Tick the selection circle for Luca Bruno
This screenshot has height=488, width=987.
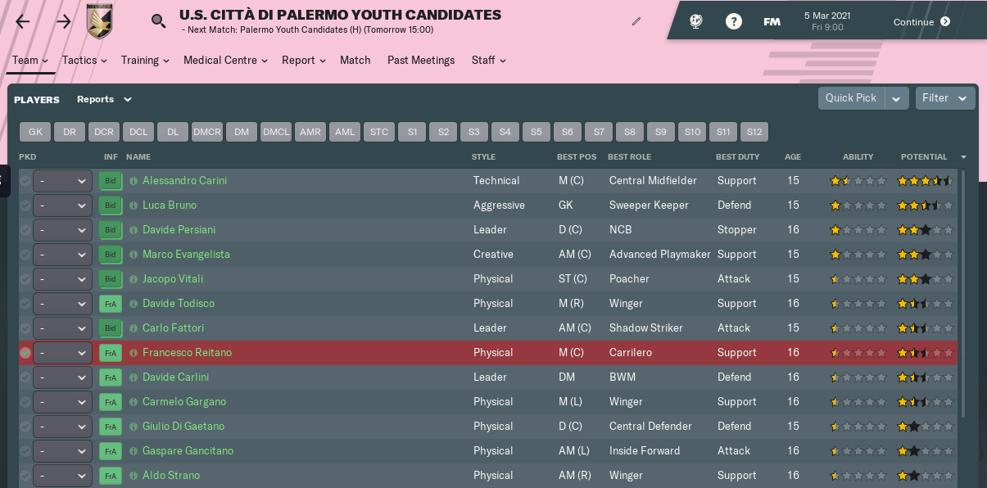point(25,206)
